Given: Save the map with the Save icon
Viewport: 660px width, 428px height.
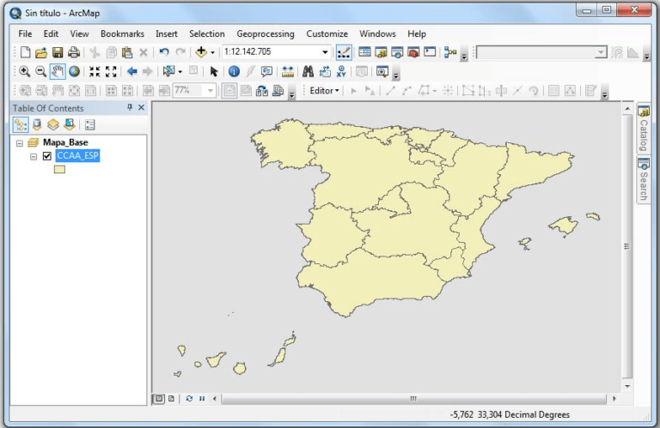Looking at the screenshot, I should (58, 52).
